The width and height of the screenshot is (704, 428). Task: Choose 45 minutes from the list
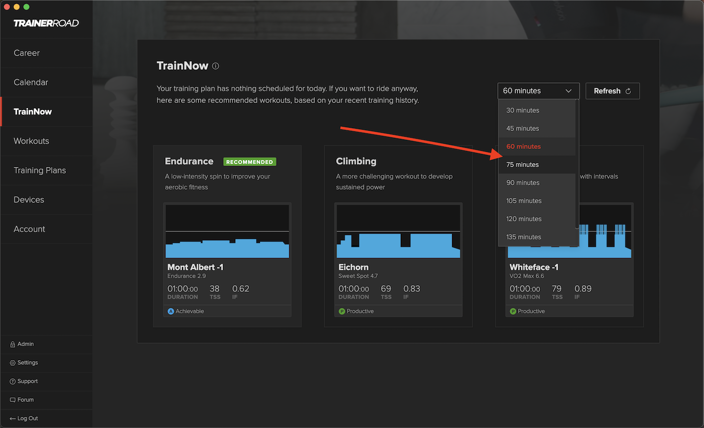pos(537,128)
